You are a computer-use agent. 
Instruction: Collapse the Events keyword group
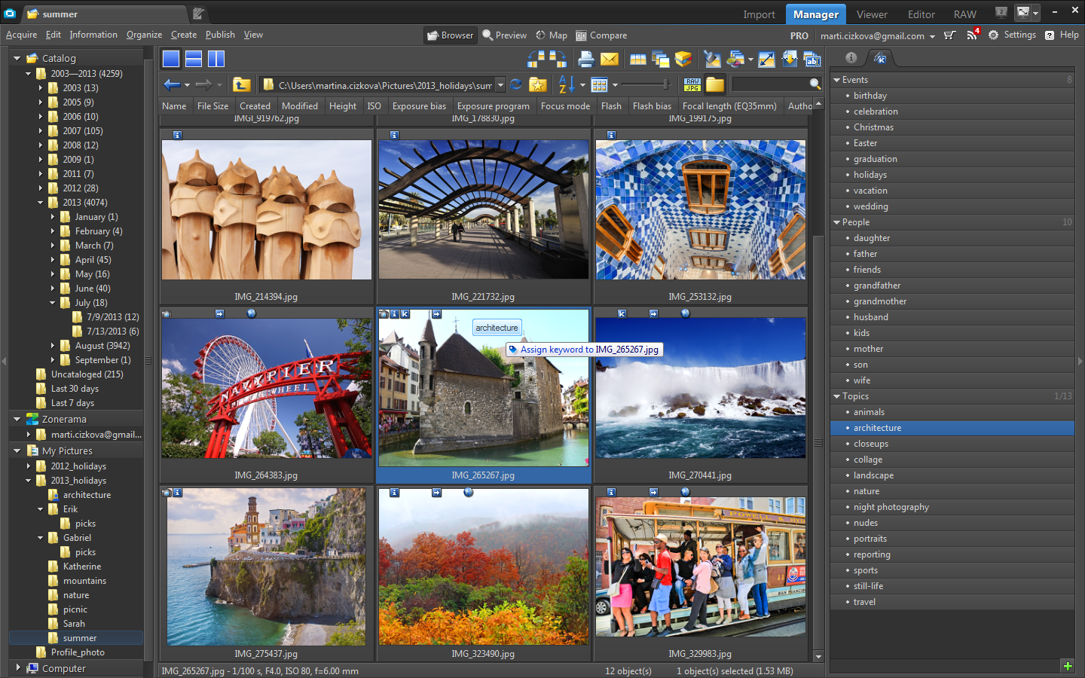point(836,80)
